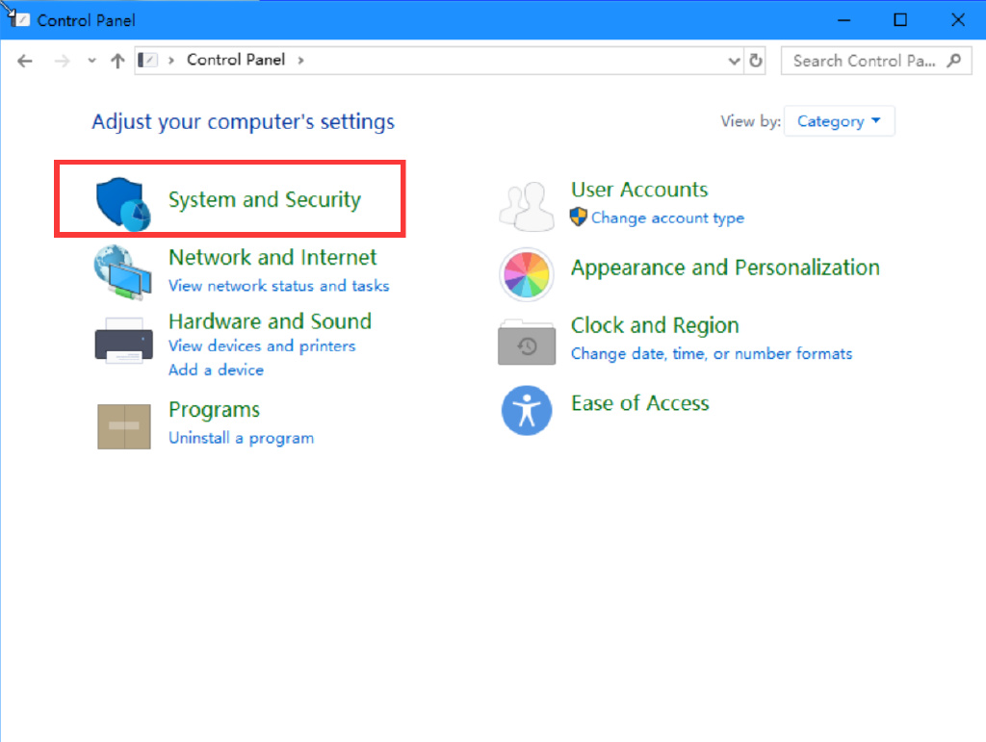
Task: Click the address bar location icon
Action: click(x=147, y=60)
